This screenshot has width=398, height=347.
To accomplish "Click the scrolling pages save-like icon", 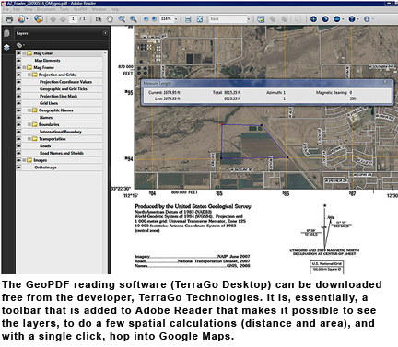I will pyautogui.click(x=188, y=19).
